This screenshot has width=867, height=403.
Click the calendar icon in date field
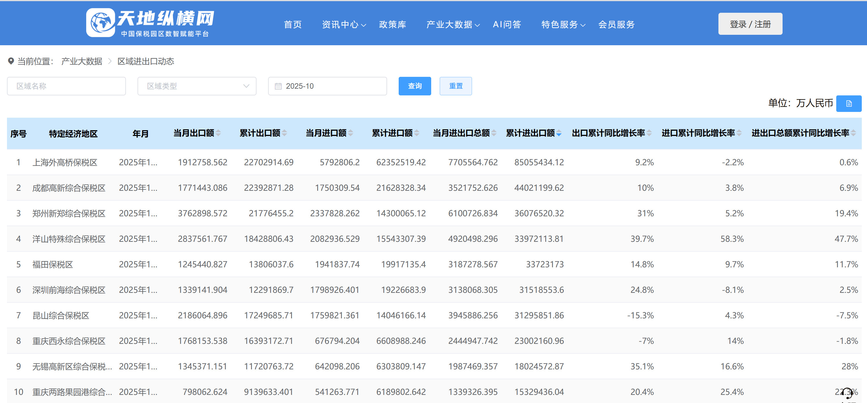click(278, 86)
